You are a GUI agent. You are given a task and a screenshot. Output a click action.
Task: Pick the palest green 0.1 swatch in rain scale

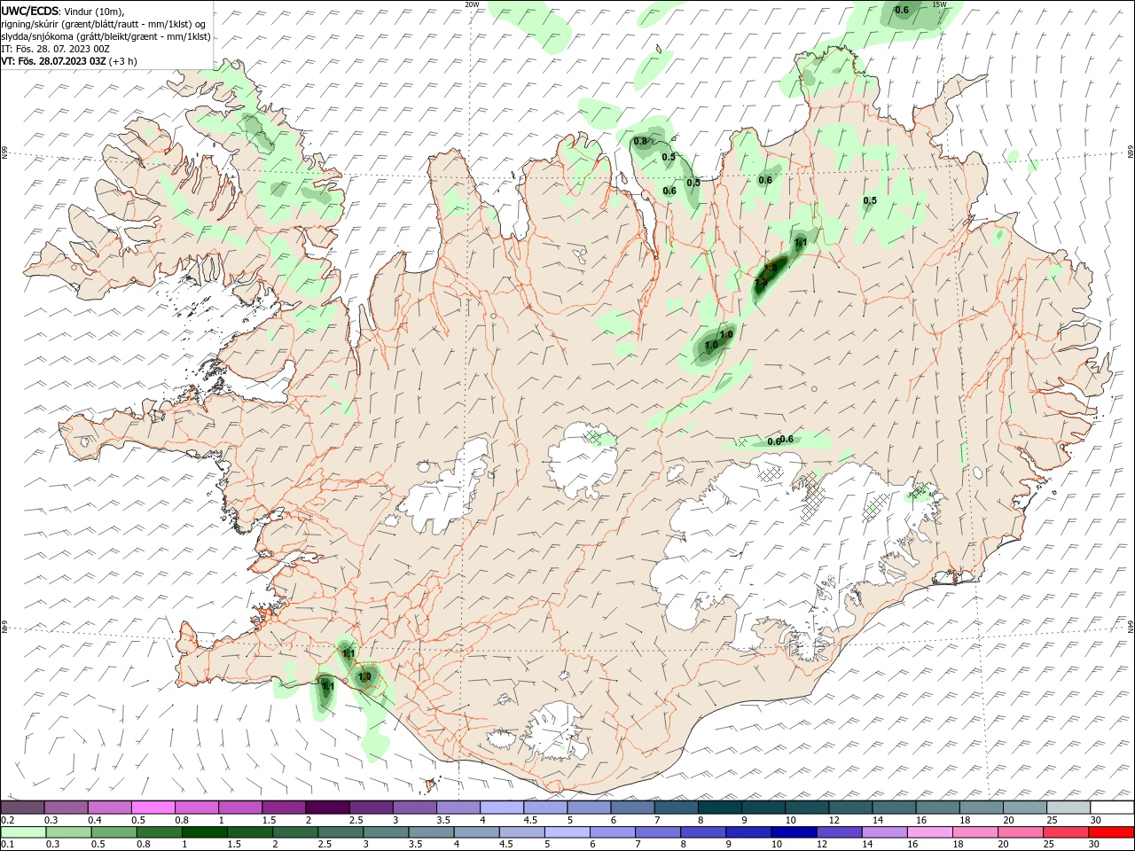click(23, 832)
